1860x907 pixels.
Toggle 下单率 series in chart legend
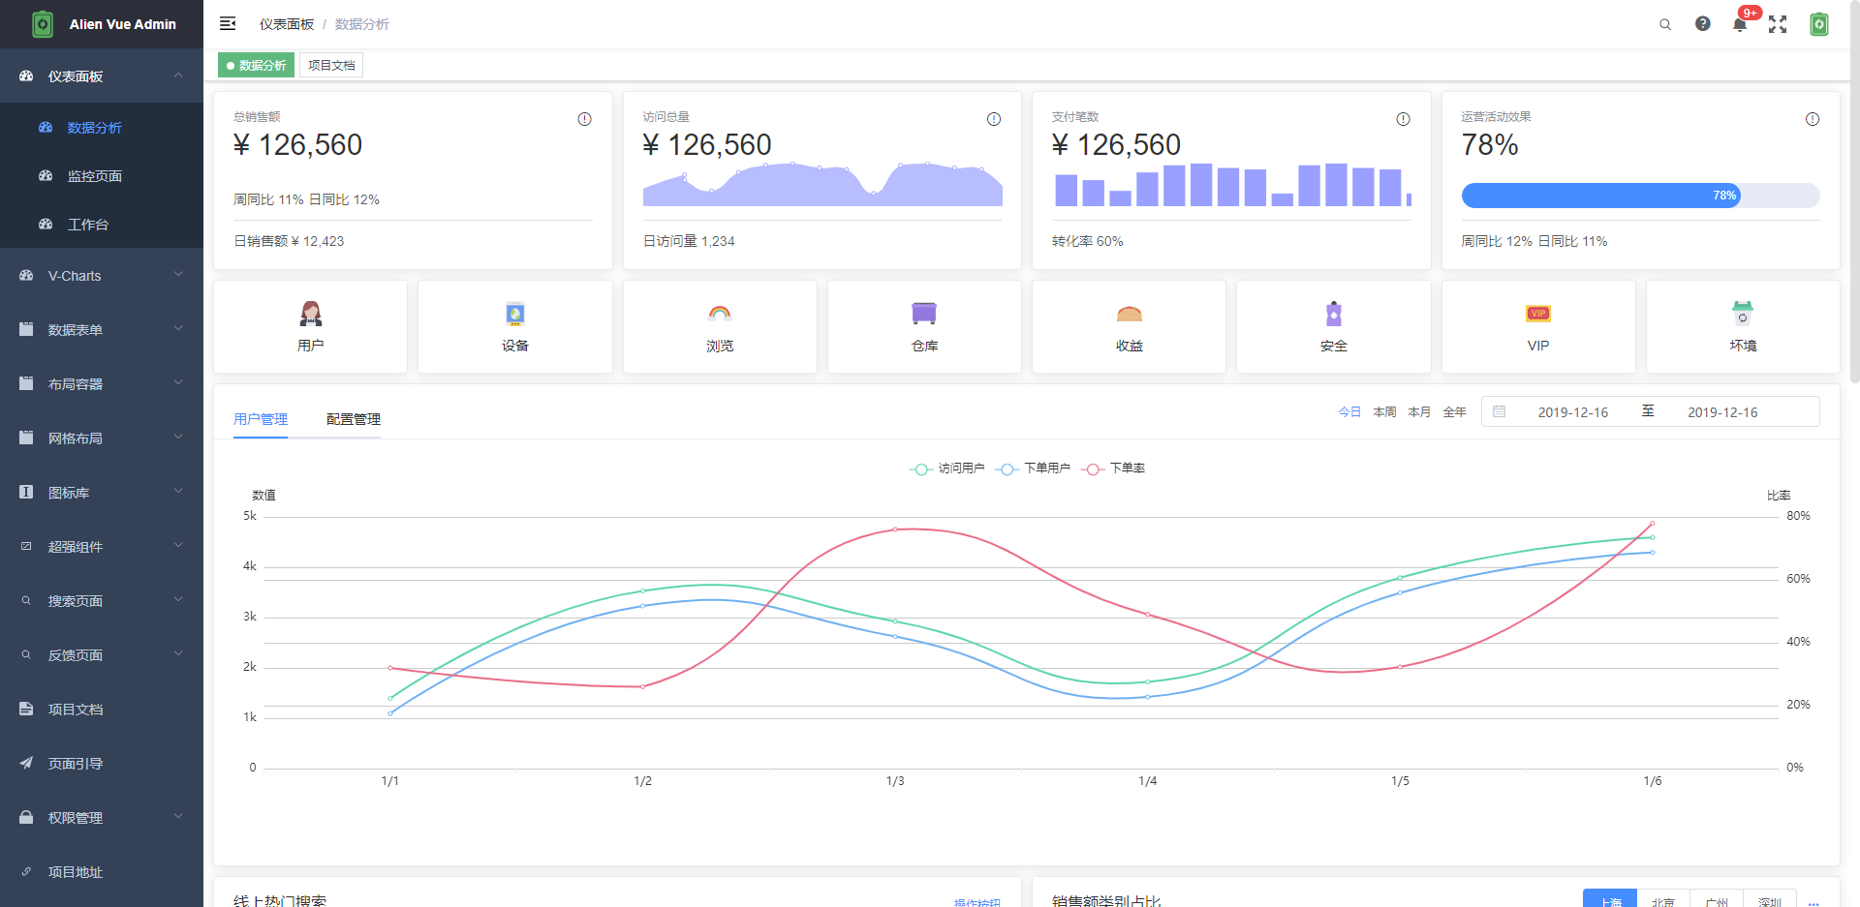pos(1113,469)
